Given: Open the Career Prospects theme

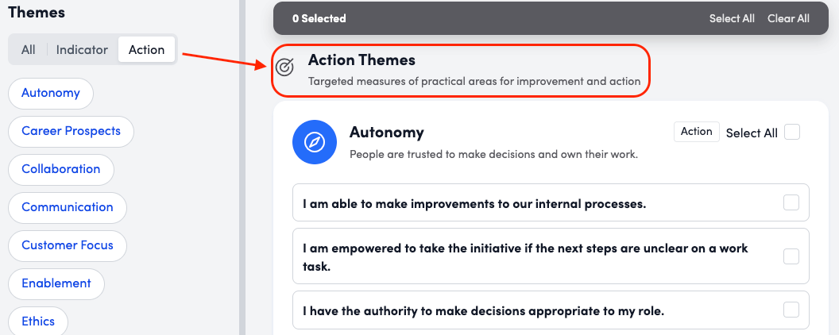Looking at the screenshot, I should (x=71, y=131).
